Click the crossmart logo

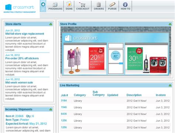(x=20, y=7)
